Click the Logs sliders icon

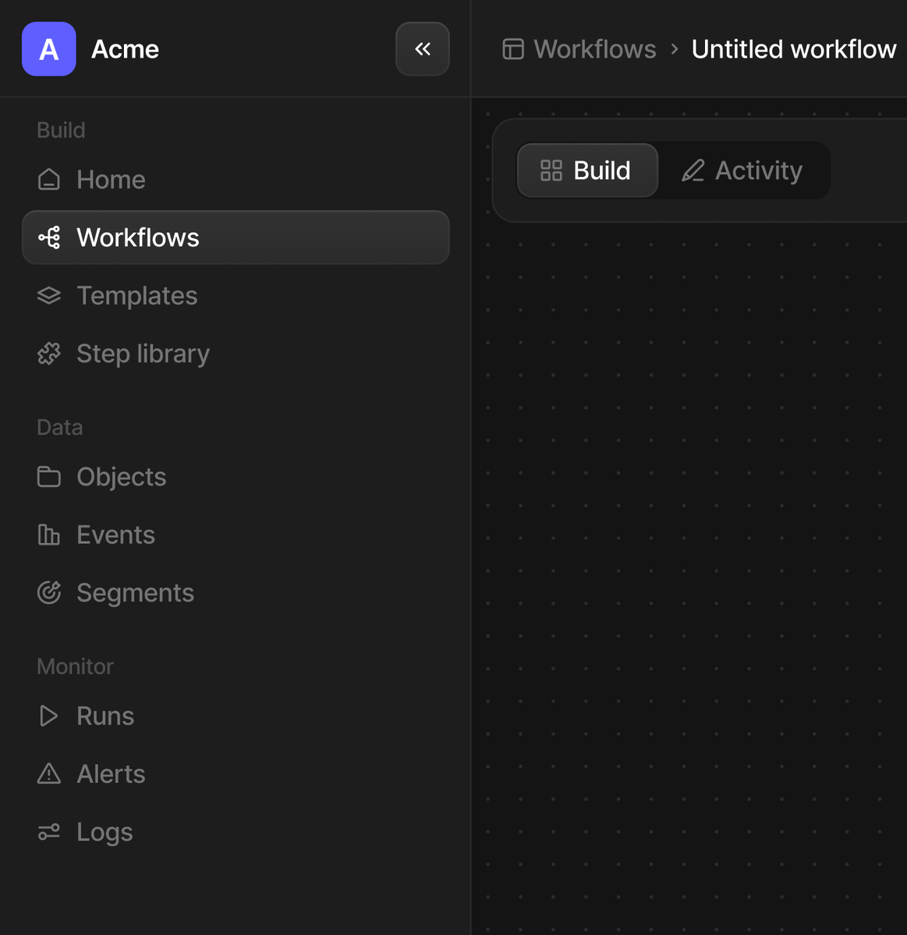pos(49,832)
